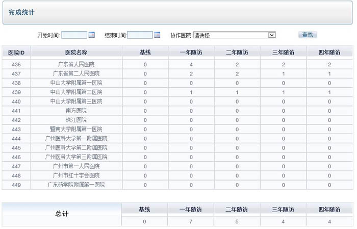
Task: Select hospital ID 436 cell
Action: click(x=16, y=65)
